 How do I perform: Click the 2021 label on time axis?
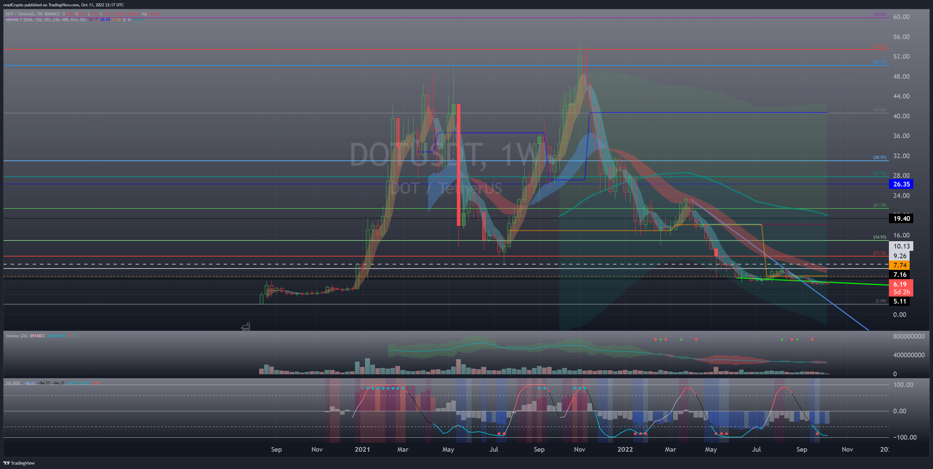pyautogui.click(x=362, y=449)
